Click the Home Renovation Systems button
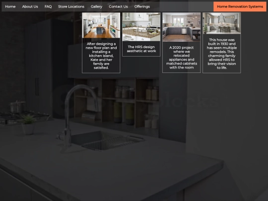This screenshot has height=201, width=268. tap(240, 6)
